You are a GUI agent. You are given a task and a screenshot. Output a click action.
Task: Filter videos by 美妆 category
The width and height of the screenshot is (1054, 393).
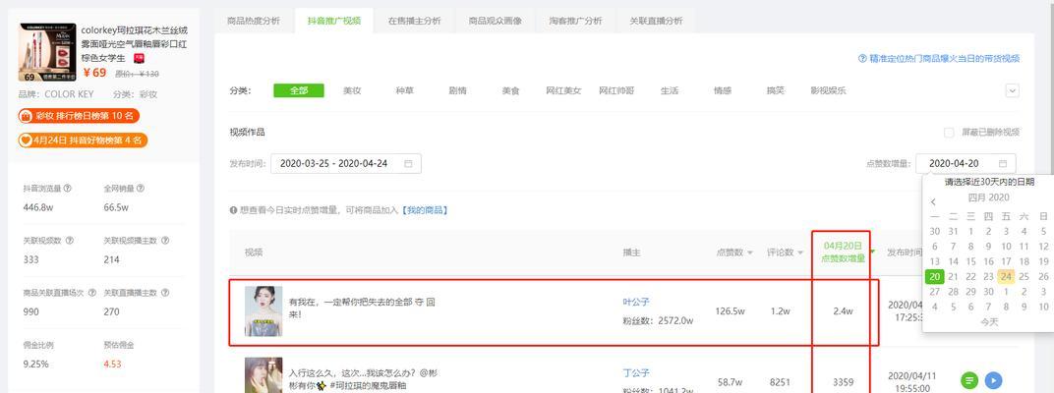[x=352, y=90]
